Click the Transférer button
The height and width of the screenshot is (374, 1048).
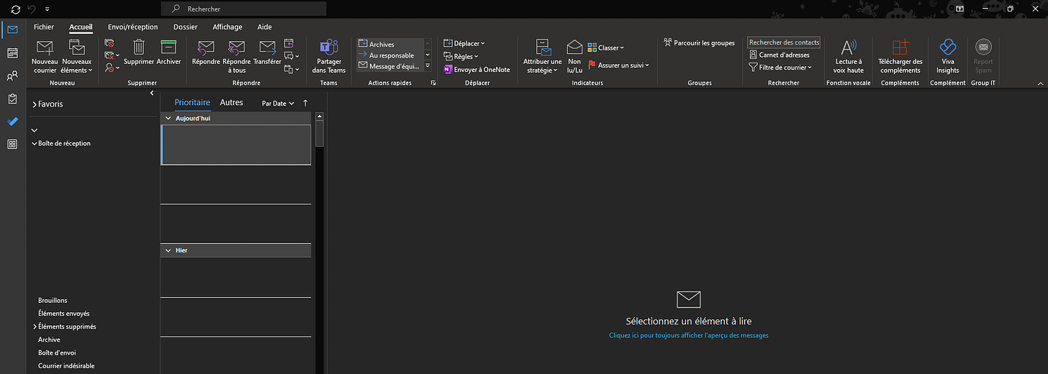point(267,52)
